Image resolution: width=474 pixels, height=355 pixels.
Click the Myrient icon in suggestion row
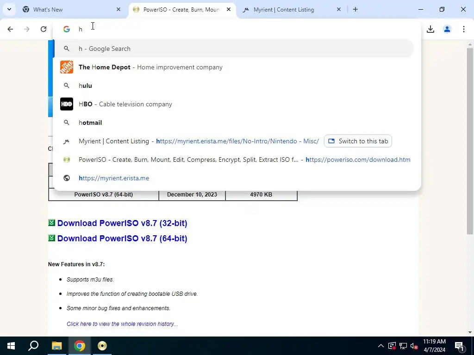click(66, 141)
